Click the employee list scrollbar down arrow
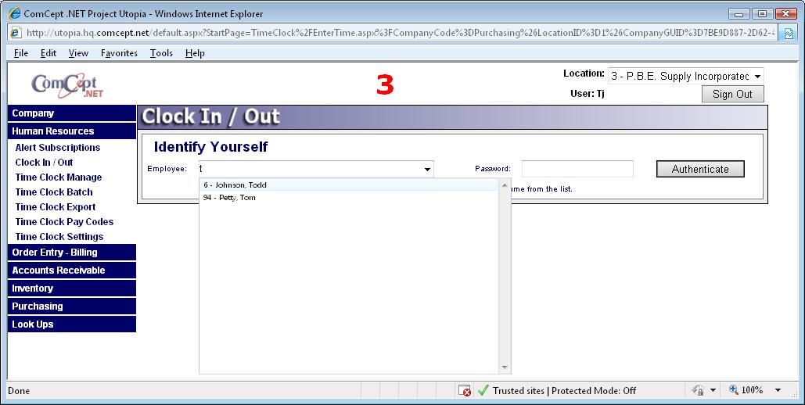Screen dimensions: 805x405 tap(505, 367)
